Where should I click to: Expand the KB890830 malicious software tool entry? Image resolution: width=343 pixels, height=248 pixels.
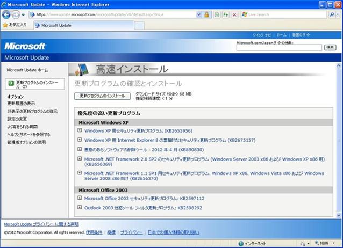[80, 149]
